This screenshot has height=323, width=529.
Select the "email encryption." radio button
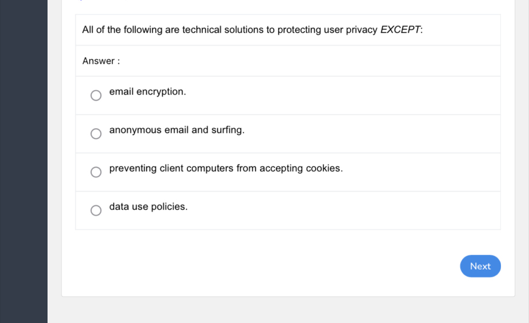96,95
